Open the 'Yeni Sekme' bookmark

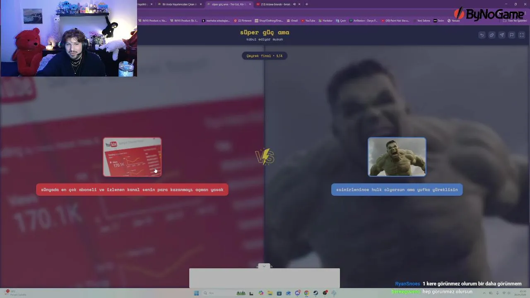pos(422,21)
